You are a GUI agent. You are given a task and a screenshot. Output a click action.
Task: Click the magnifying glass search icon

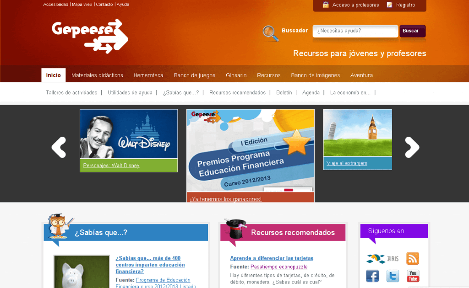[270, 33]
